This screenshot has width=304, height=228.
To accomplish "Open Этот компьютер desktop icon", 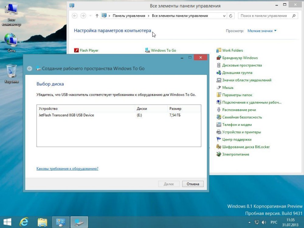I will [x=11, y=10].
